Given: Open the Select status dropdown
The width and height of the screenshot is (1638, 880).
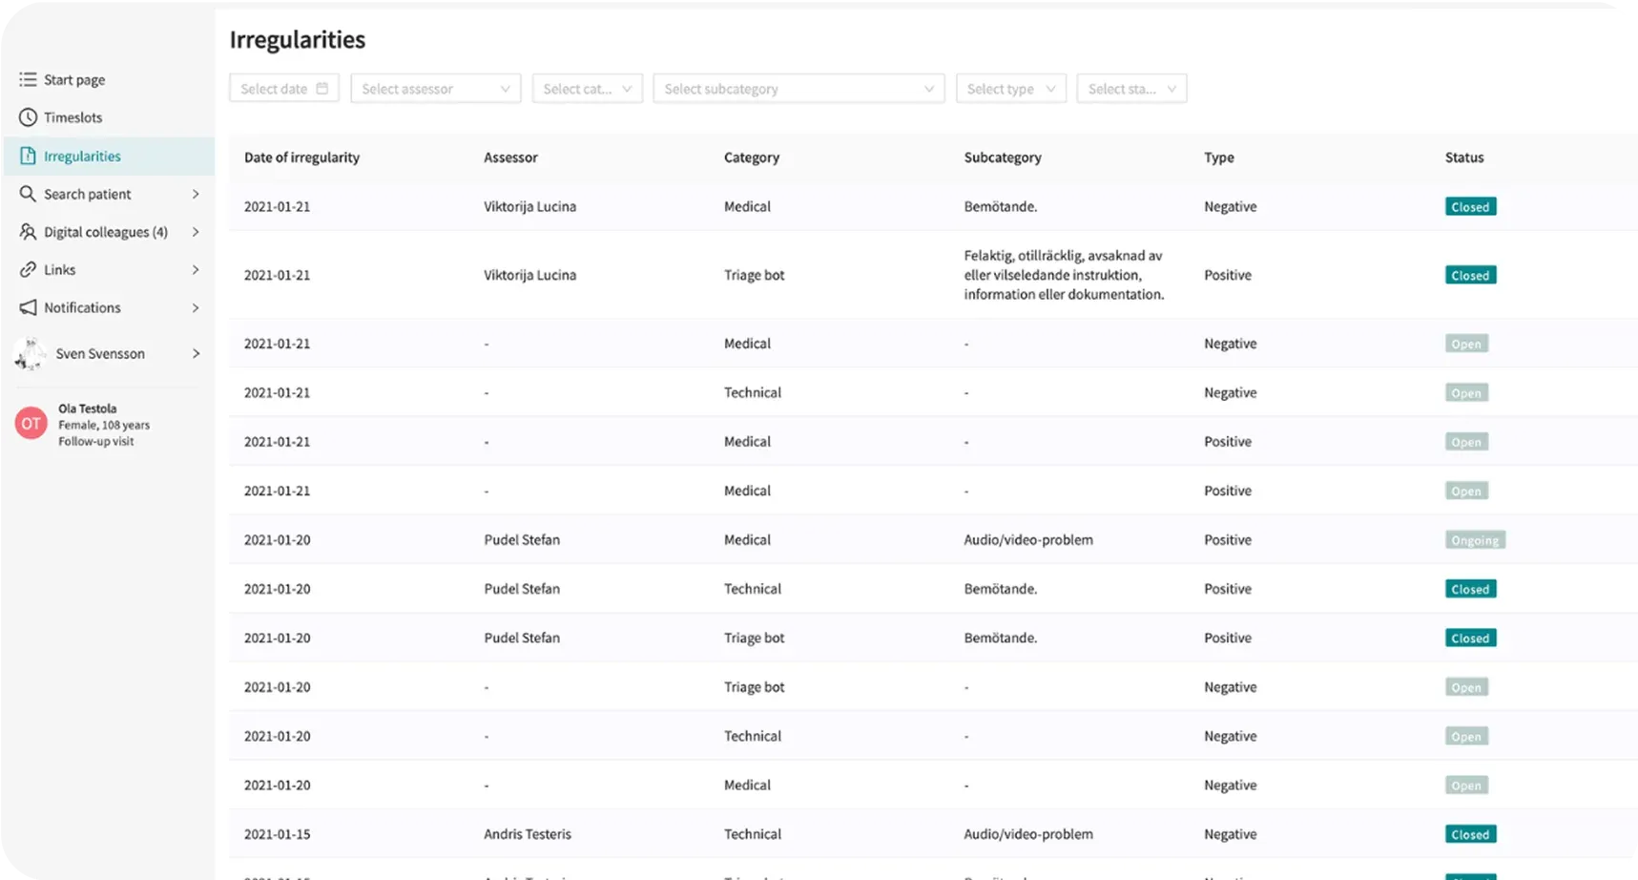Looking at the screenshot, I should coord(1131,89).
